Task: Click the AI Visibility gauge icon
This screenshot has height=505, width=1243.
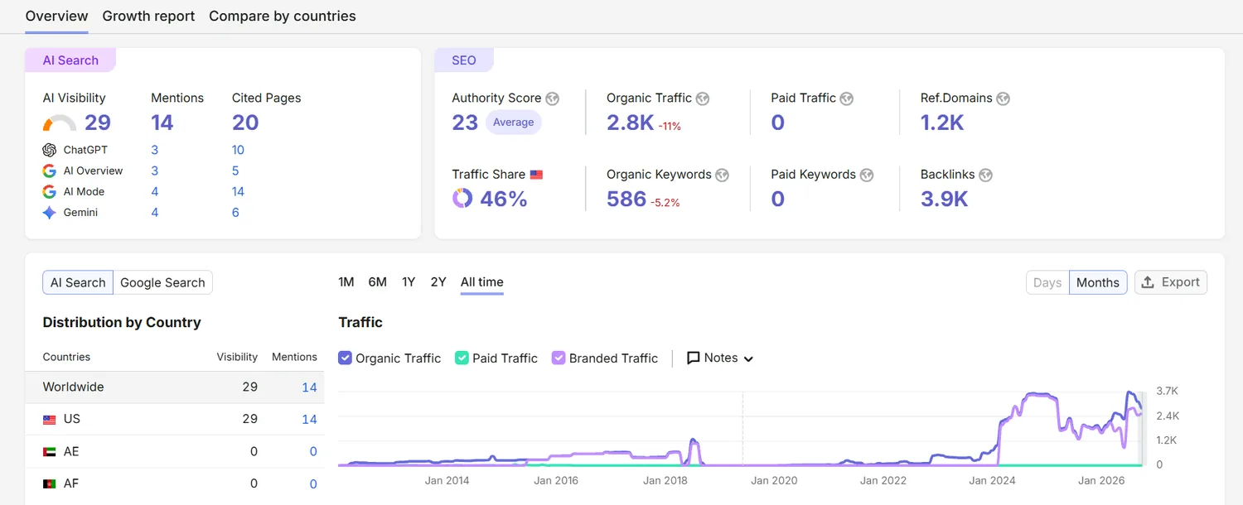Action: point(60,123)
